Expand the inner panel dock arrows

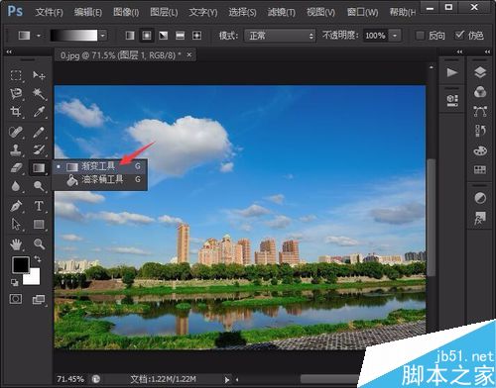click(459, 51)
